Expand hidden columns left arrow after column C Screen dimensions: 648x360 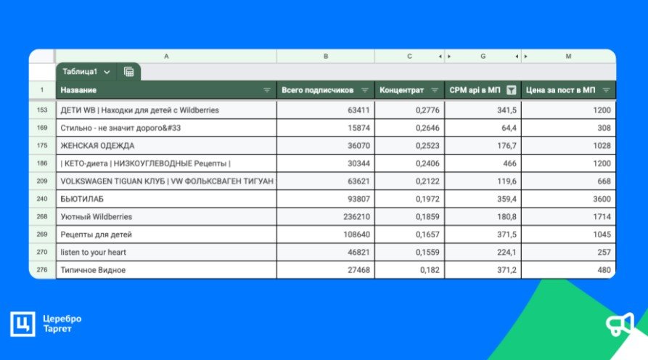click(440, 56)
